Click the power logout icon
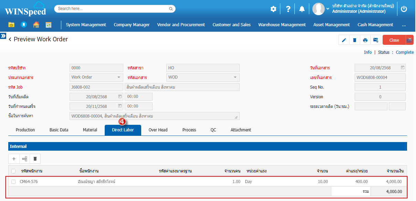Image resolution: width=416 pixels, height=201 pixels. click(404, 9)
